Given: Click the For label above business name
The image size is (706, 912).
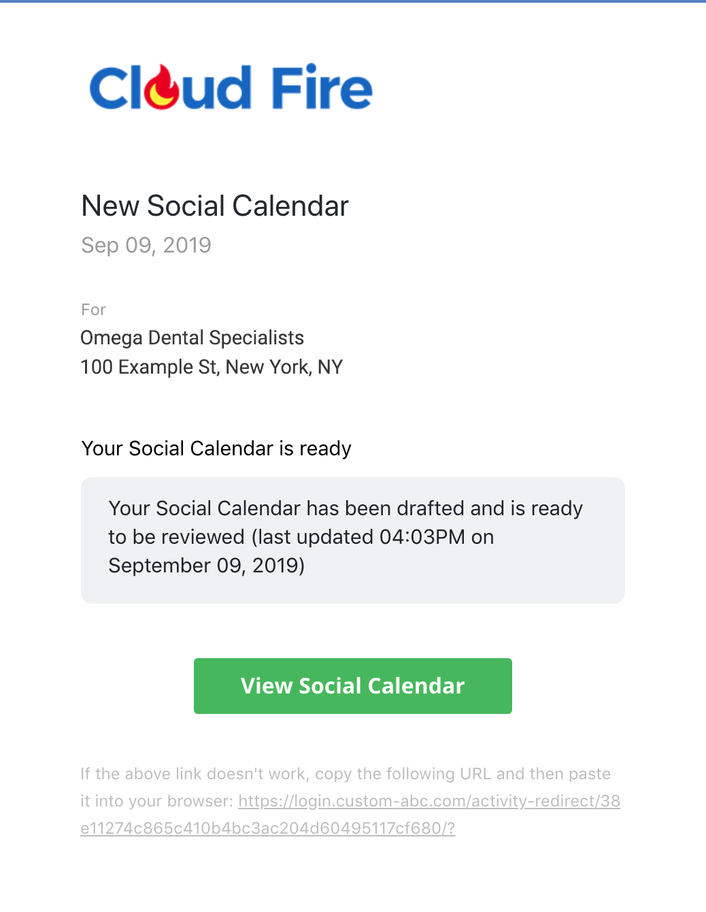Looking at the screenshot, I should [93, 310].
